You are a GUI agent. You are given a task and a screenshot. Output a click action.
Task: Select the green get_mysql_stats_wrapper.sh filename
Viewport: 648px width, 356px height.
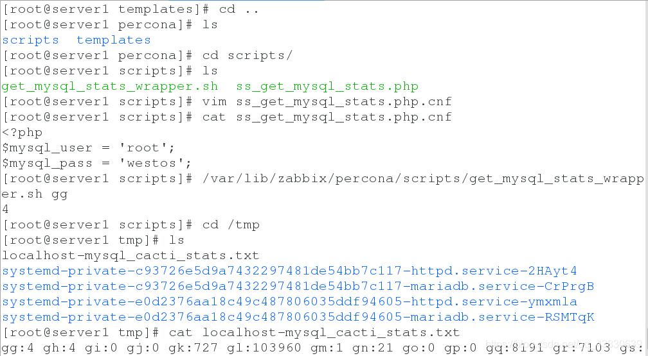(x=110, y=87)
